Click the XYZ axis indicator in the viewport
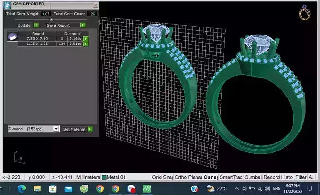The height and width of the screenshot is (195, 320). click(x=19, y=158)
